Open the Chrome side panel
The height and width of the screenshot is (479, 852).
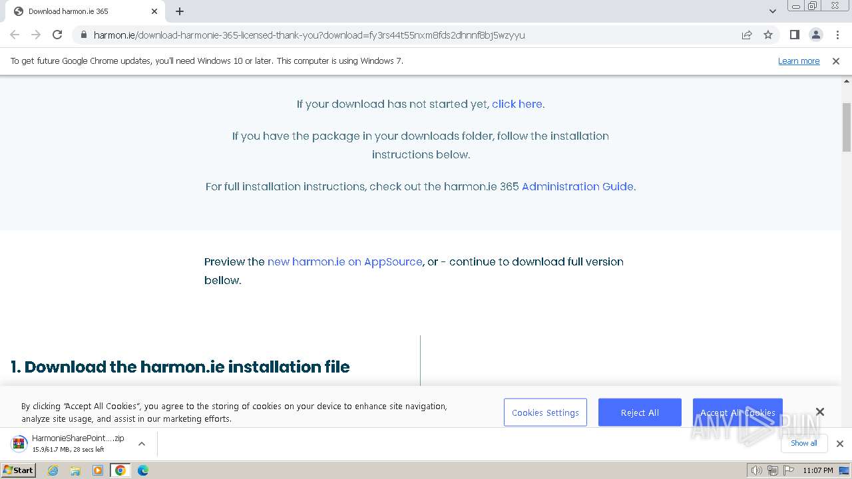click(794, 35)
